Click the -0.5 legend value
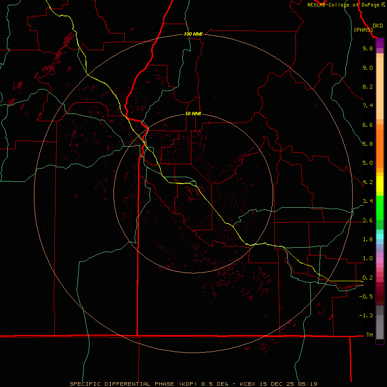 click(366, 297)
